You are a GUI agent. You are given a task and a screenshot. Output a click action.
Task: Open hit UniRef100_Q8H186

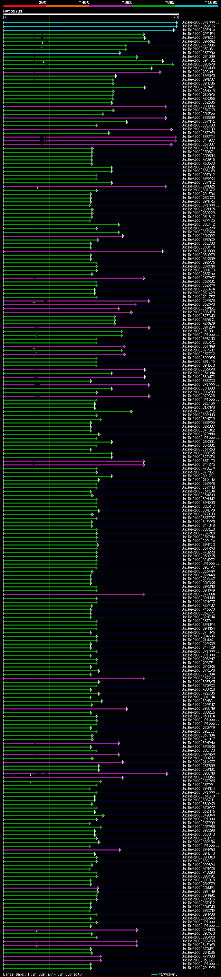(198, 952)
